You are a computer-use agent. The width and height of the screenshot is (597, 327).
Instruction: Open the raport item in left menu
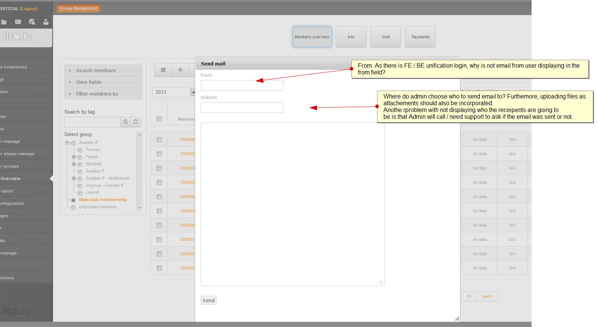[26, 191]
